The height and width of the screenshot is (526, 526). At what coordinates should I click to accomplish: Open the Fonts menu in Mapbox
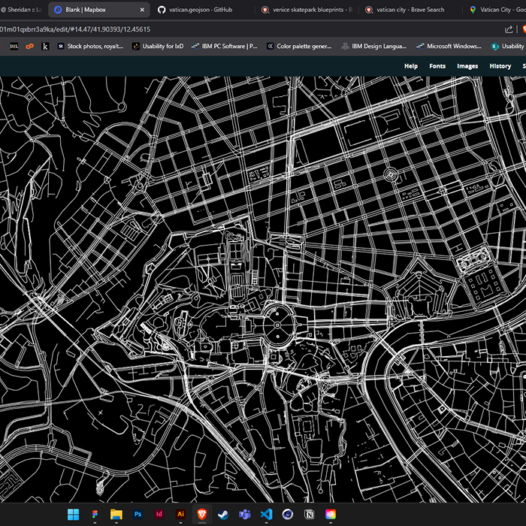[437, 66]
